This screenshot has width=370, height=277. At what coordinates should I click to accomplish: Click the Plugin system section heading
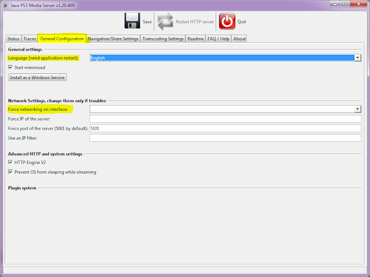tap(22, 188)
